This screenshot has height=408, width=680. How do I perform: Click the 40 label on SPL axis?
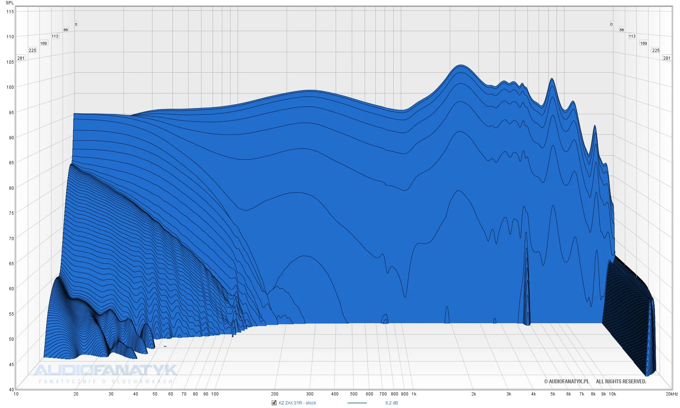[x=11, y=390]
